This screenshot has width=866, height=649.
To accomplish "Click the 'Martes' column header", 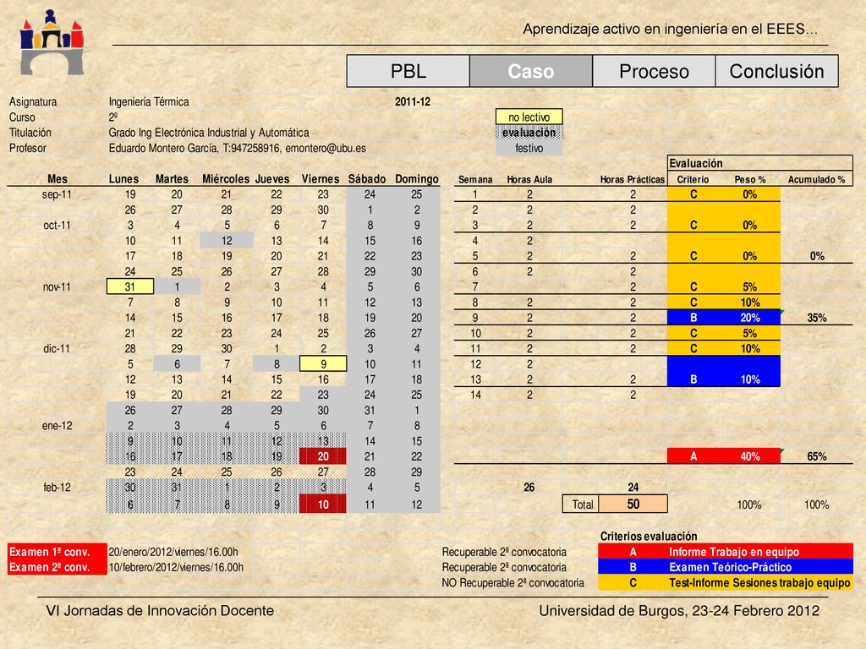I will 172,179.
